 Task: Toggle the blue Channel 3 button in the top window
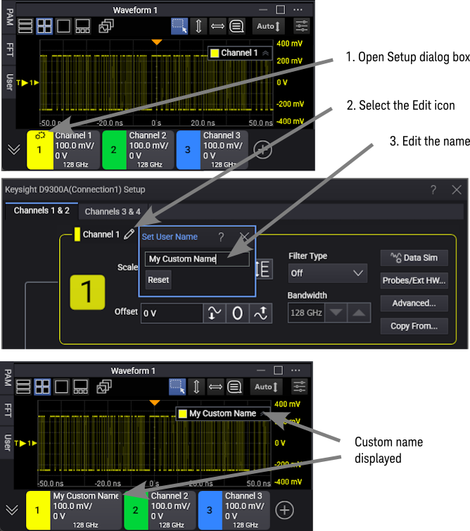[188, 149]
